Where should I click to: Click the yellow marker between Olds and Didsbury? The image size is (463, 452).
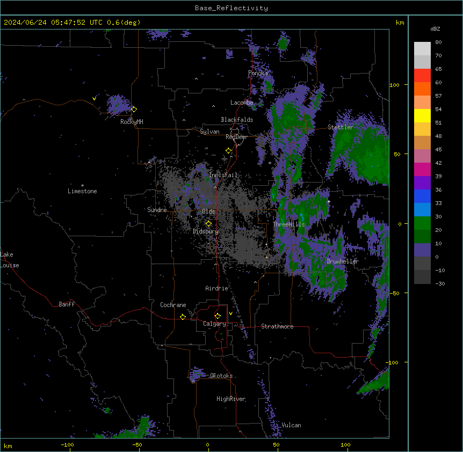pos(208,223)
